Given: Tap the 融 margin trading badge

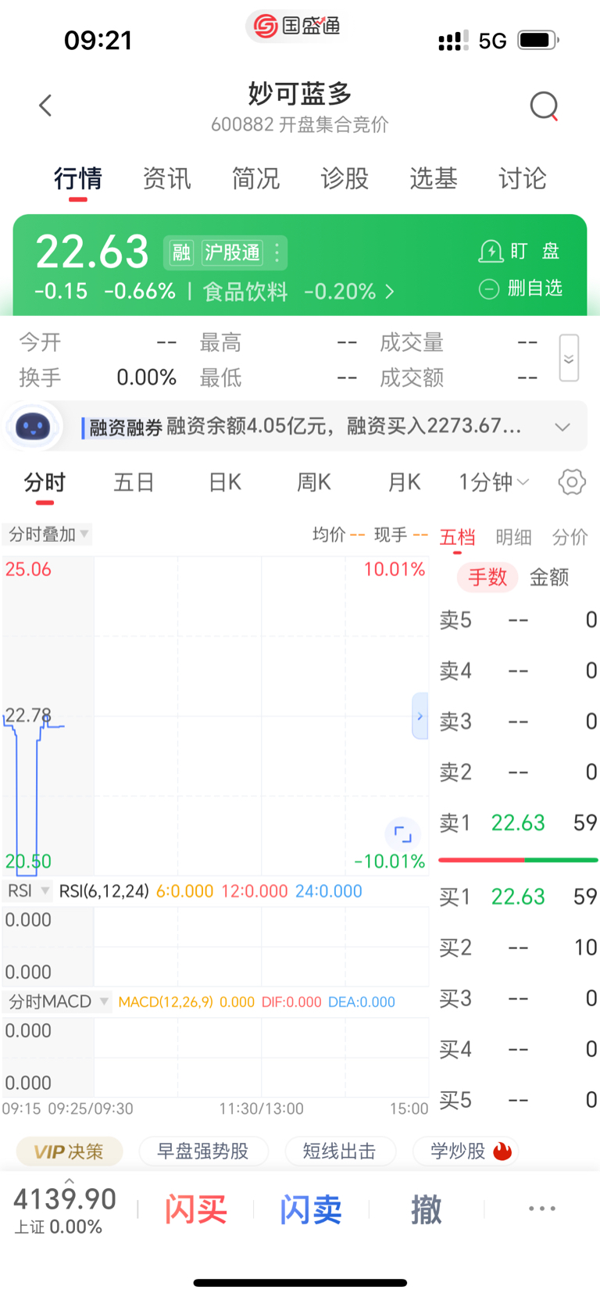Looking at the screenshot, I should tap(181, 252).
